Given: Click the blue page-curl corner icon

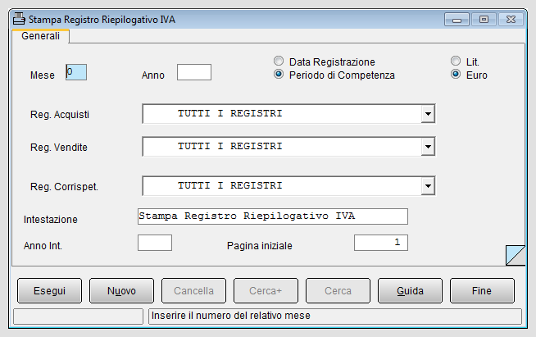Looking at the screenshot, I should coord(516,255).
